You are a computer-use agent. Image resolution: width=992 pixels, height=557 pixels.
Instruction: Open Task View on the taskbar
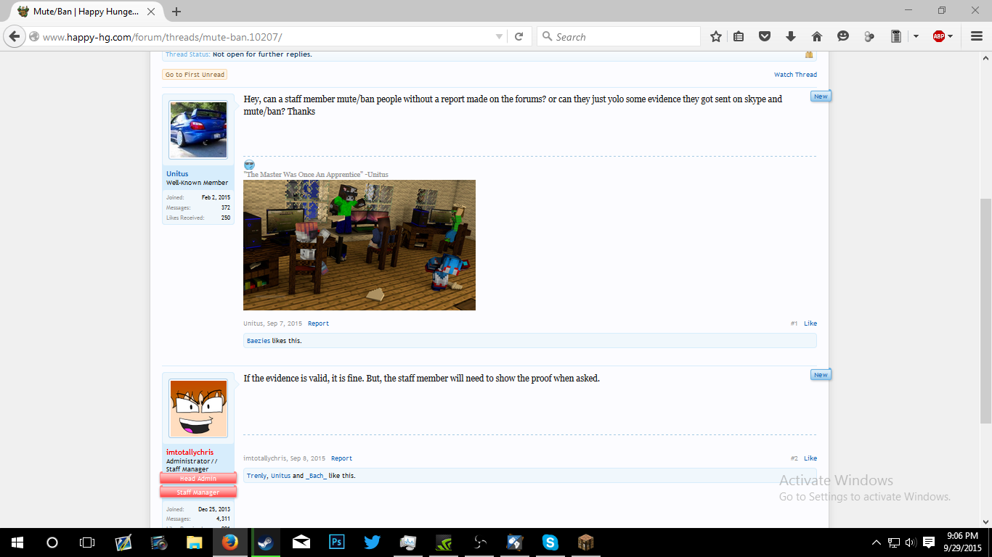coord(87,542)
